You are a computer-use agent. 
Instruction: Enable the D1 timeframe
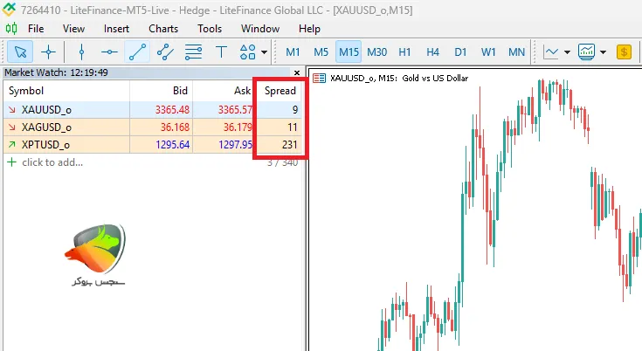point(460,52)
